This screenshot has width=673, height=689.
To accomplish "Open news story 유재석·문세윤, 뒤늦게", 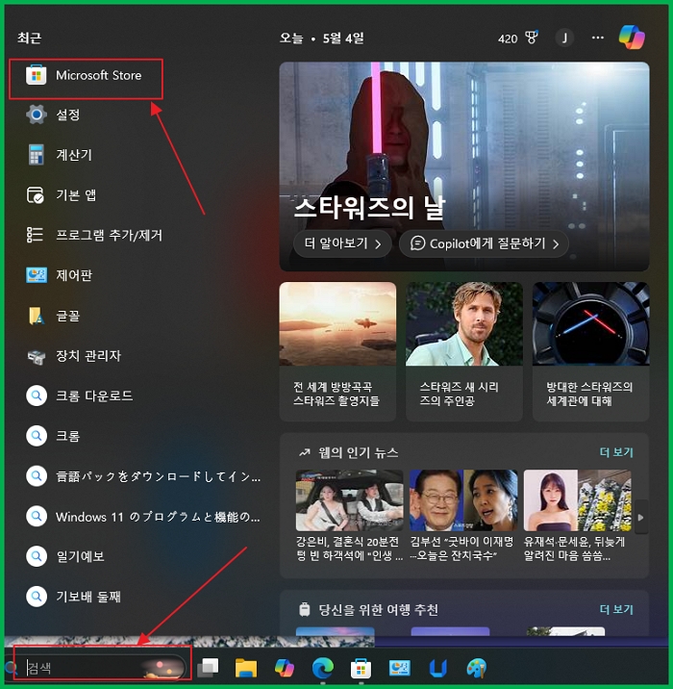I will tap(577, 516).
